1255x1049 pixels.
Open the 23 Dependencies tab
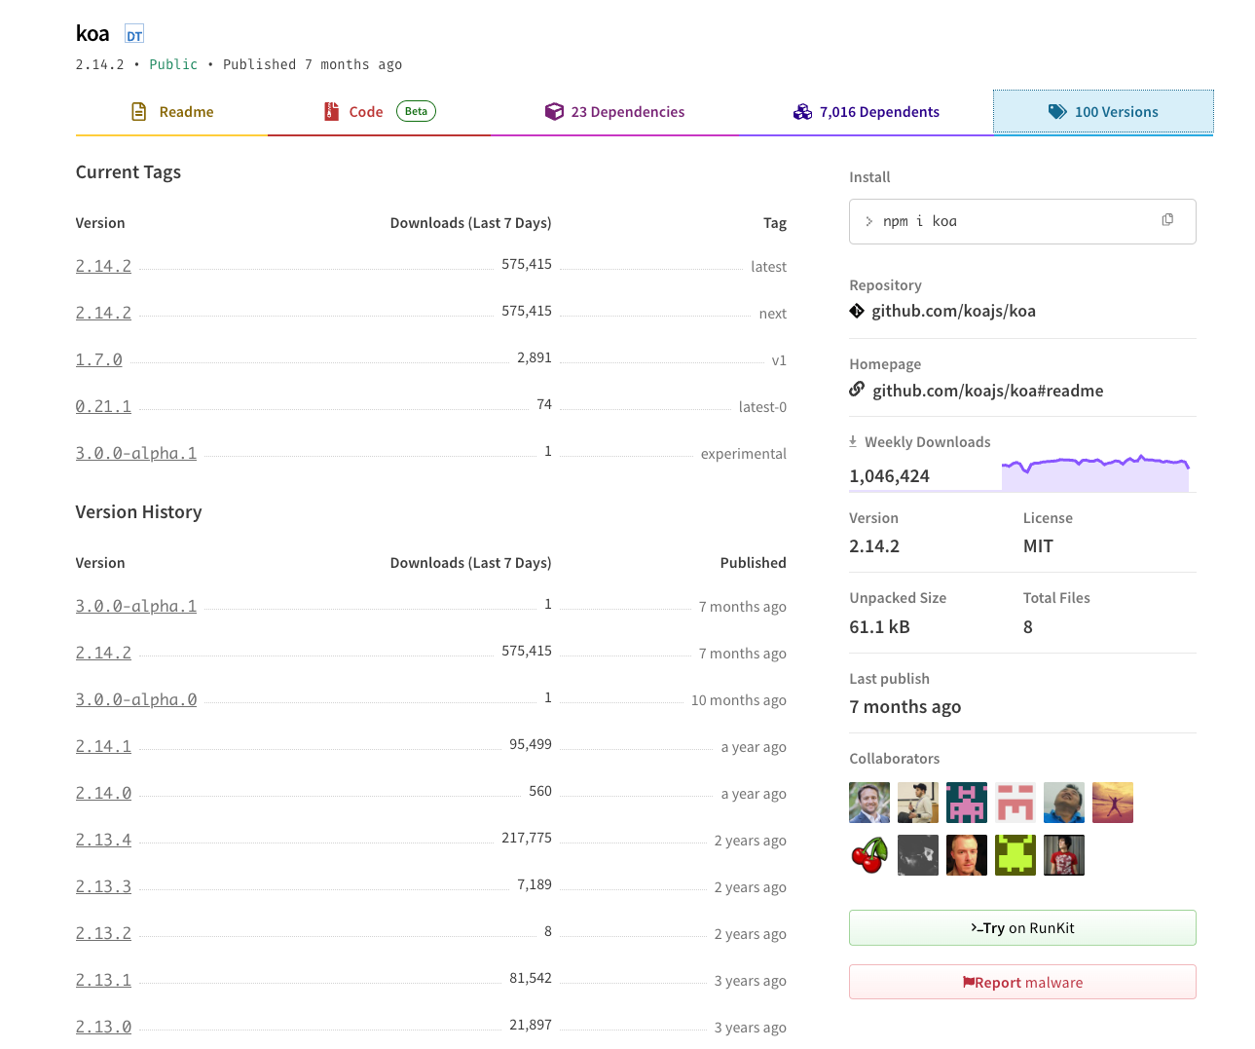coord(614,112)
